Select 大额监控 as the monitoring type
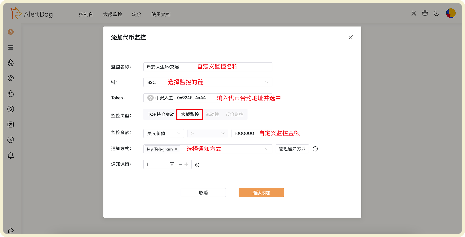This screenshot has width=465, height=237. point(189,114)
